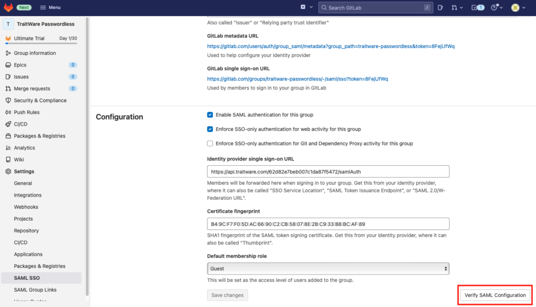
Task: Click the sidebar scrollbar
Action: pyautogui.click(x=87, y=157)
